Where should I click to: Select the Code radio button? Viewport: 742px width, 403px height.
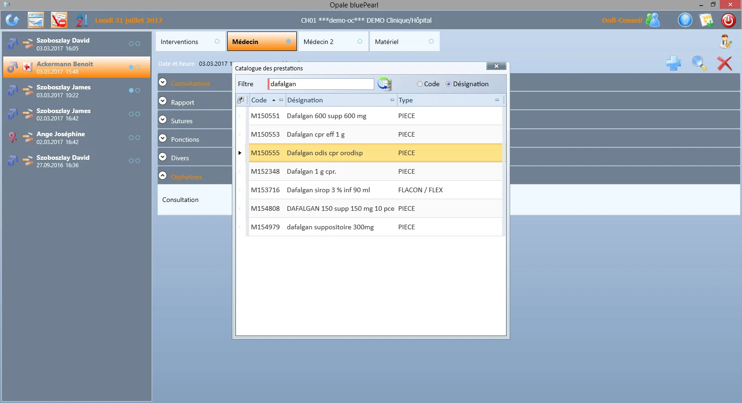420,84
